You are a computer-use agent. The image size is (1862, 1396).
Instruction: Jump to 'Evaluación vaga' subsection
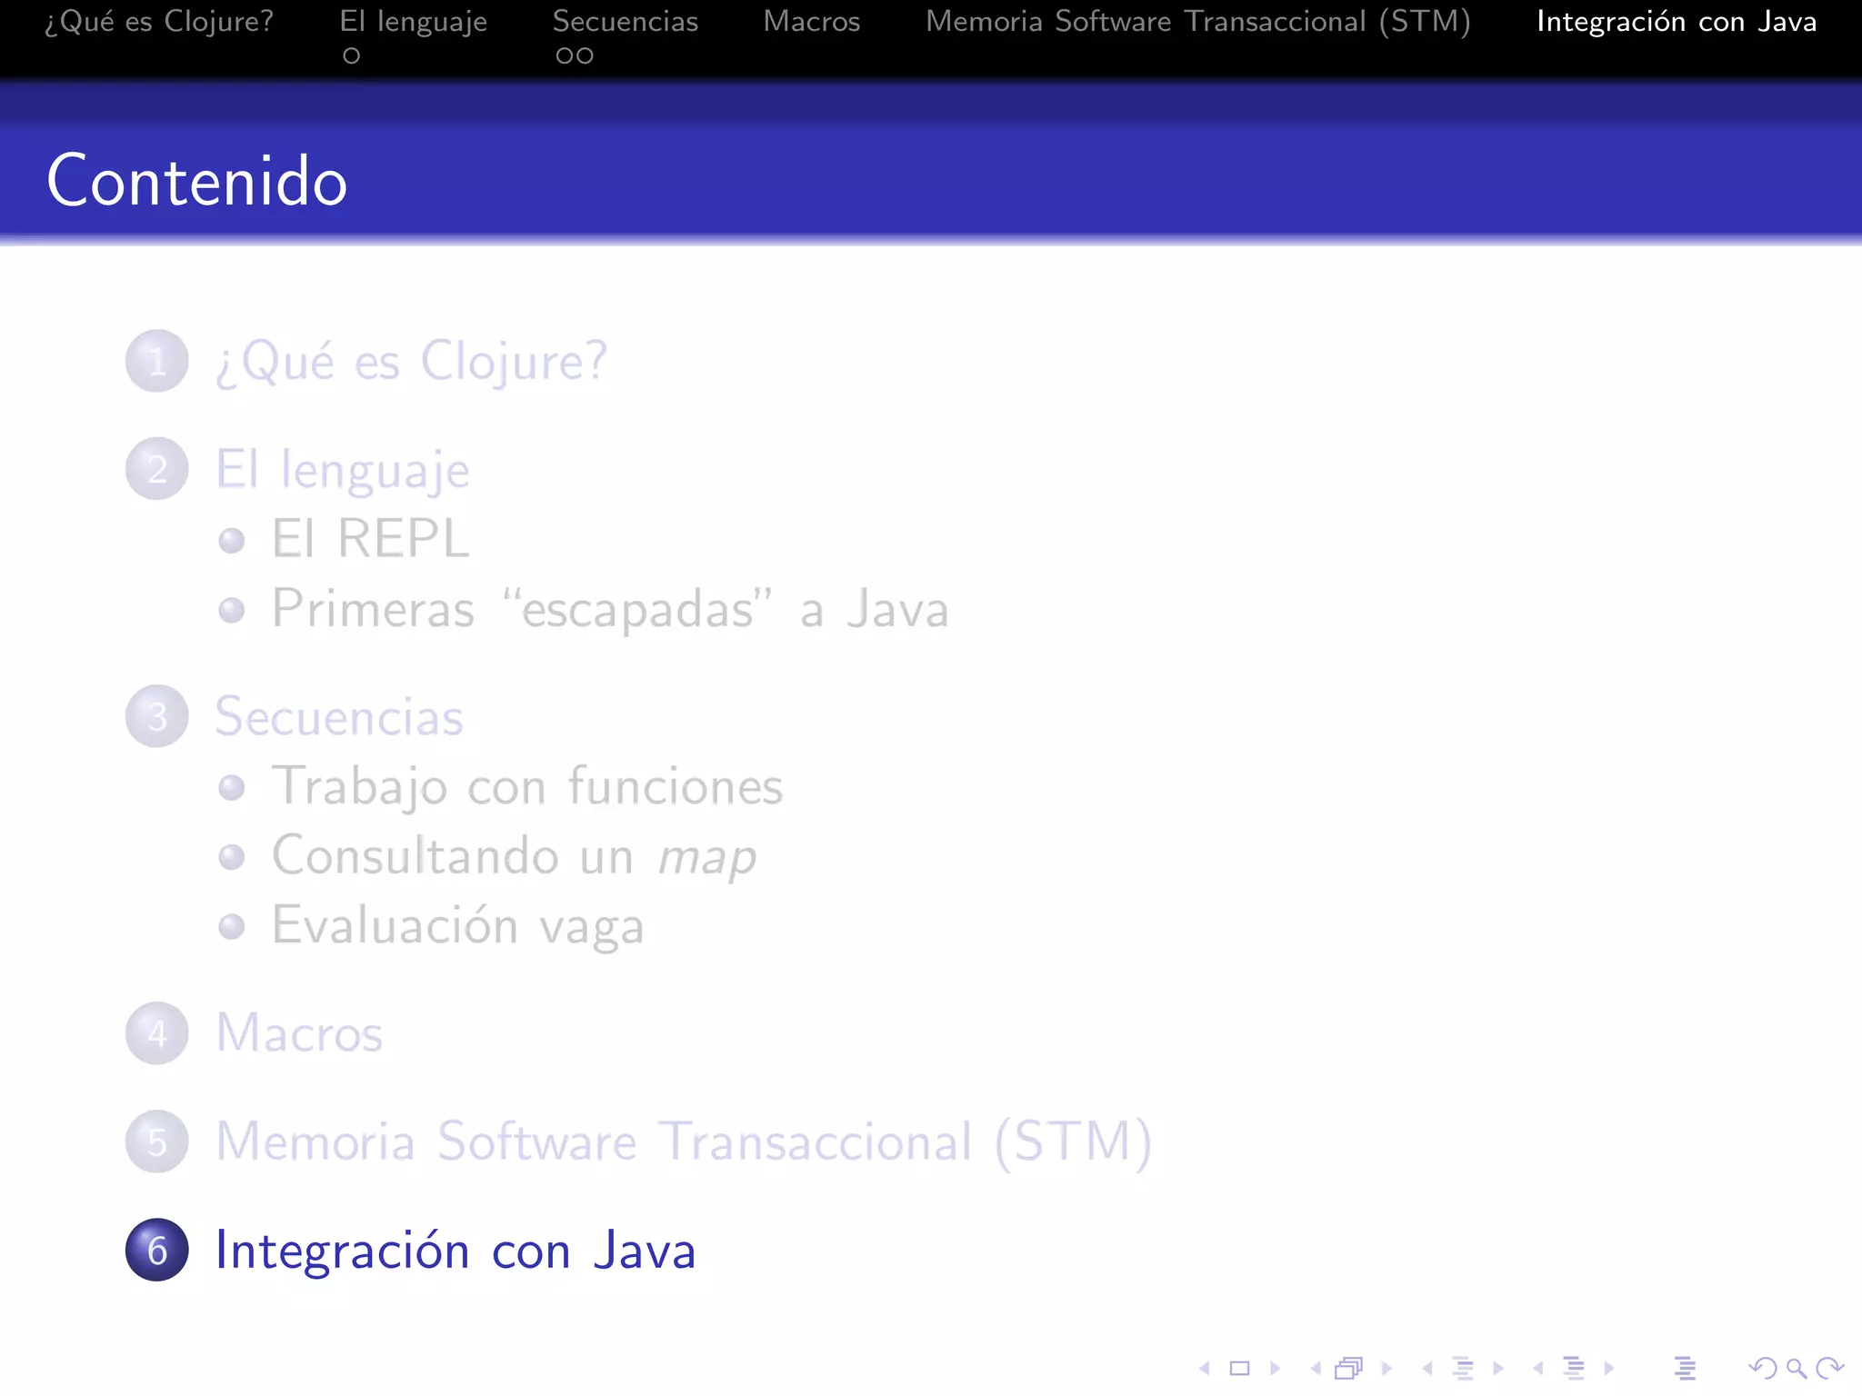pyautogui.click(x=458, y=925)
